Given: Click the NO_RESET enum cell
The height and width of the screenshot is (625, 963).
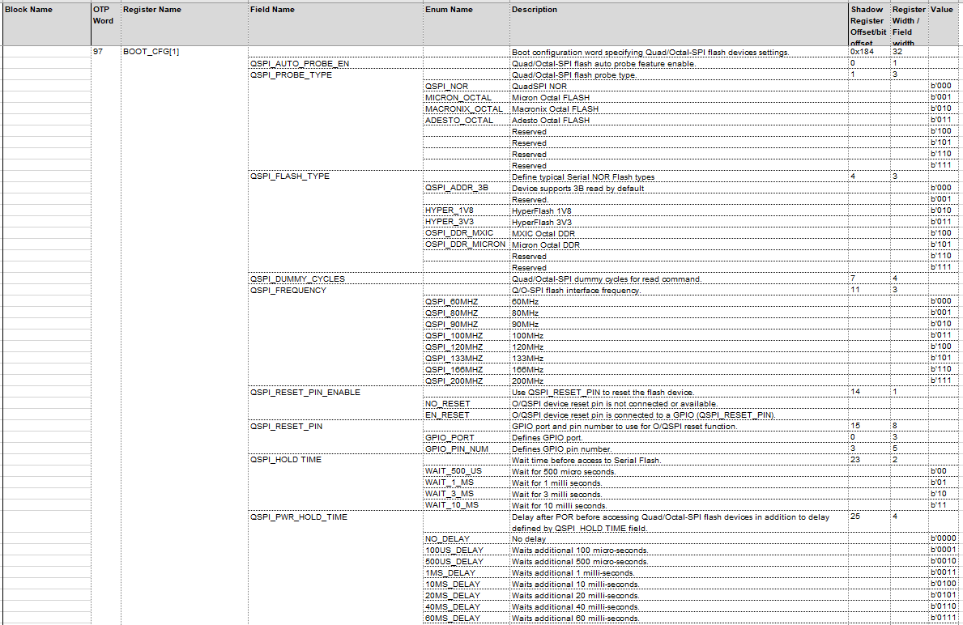Looking at the screenshot, I should point(467,404).
